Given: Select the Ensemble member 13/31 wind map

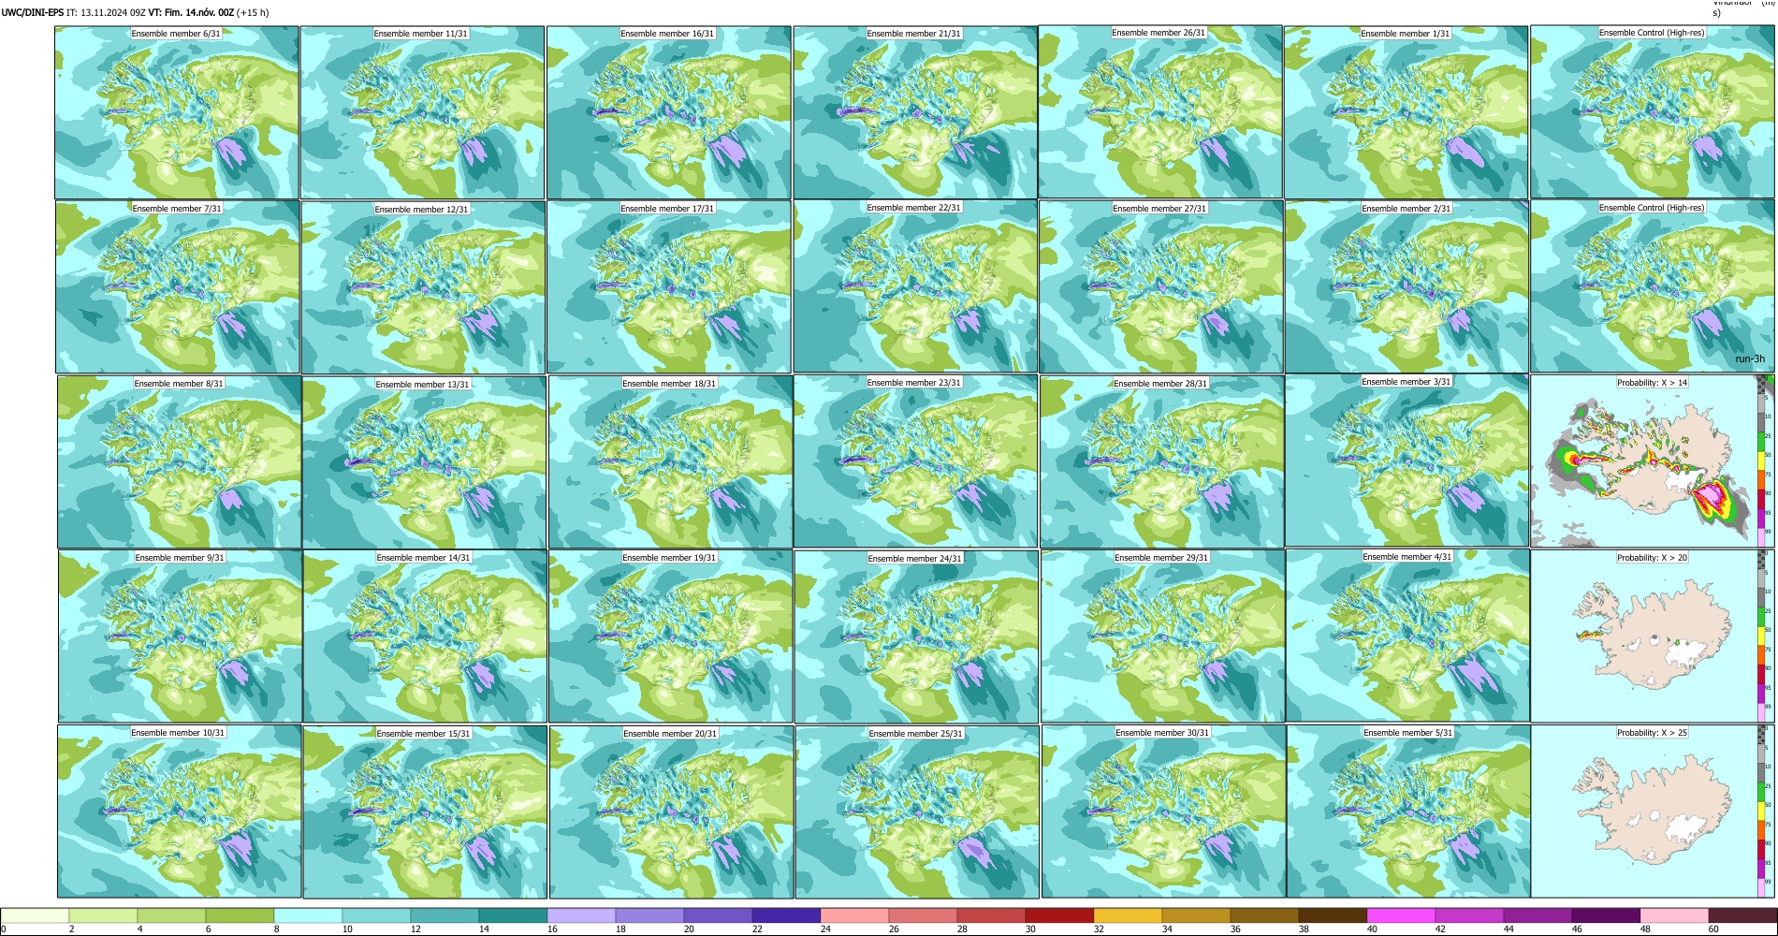Looking at the screenshot, I should click(424, 462).
